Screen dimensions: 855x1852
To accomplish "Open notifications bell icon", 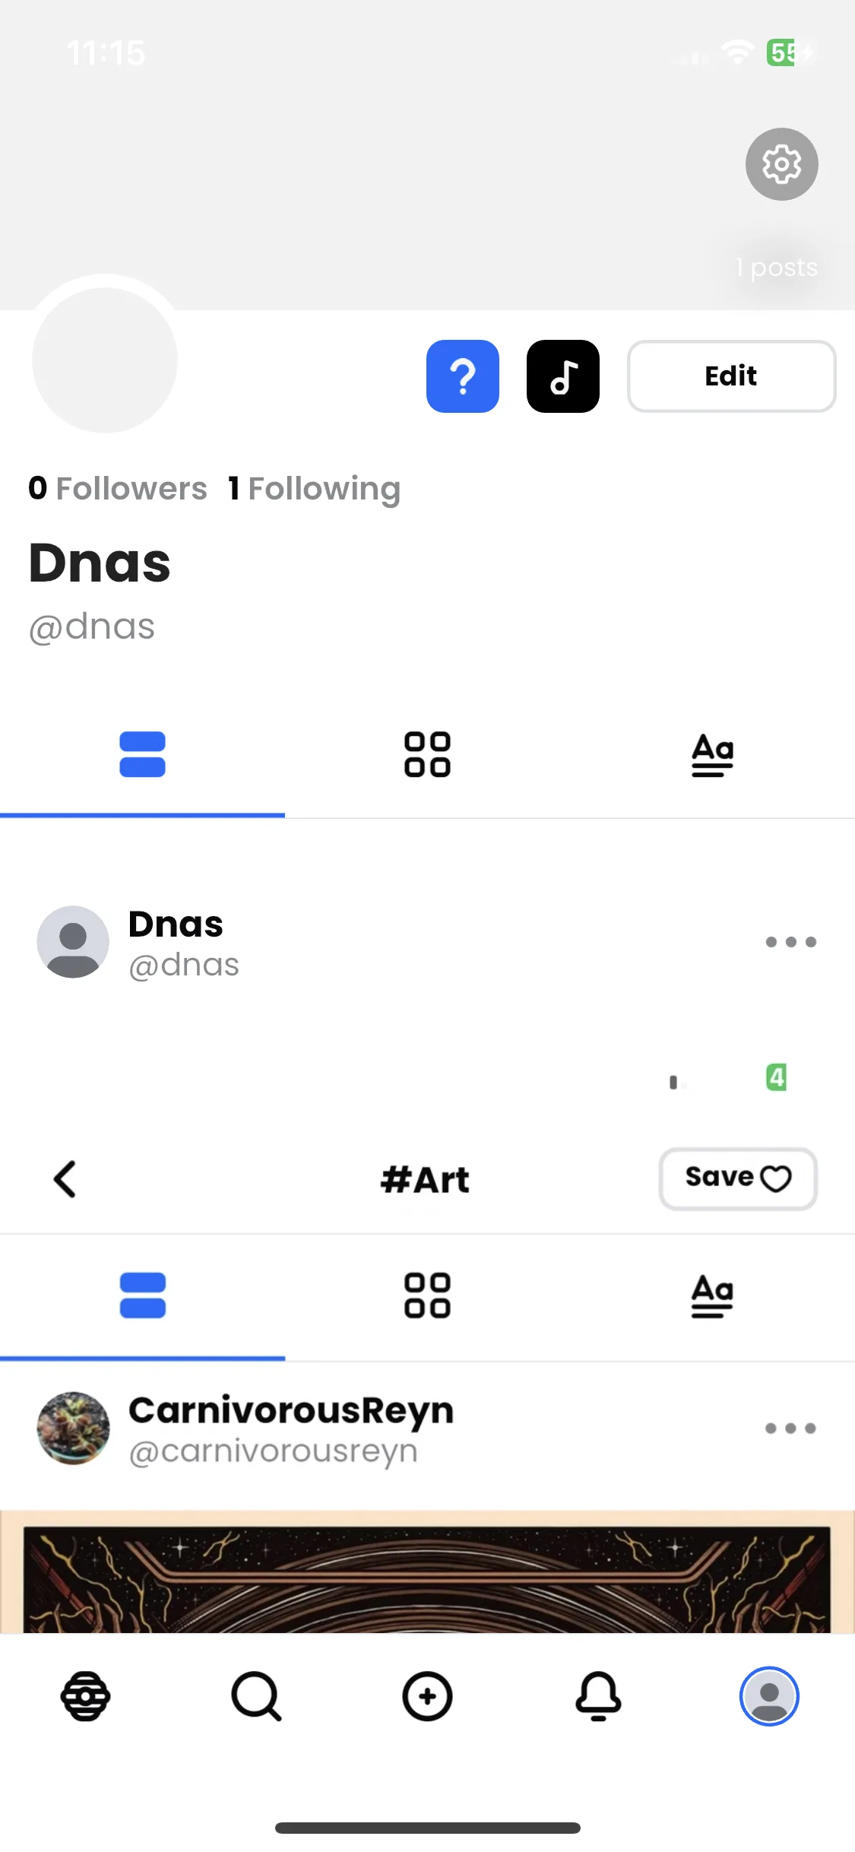I will click(x=598, y=1696).
